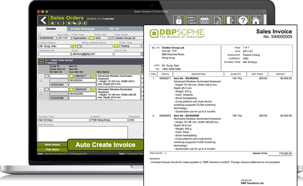Switch to the Invoice Schedules tab

[82, 29]
